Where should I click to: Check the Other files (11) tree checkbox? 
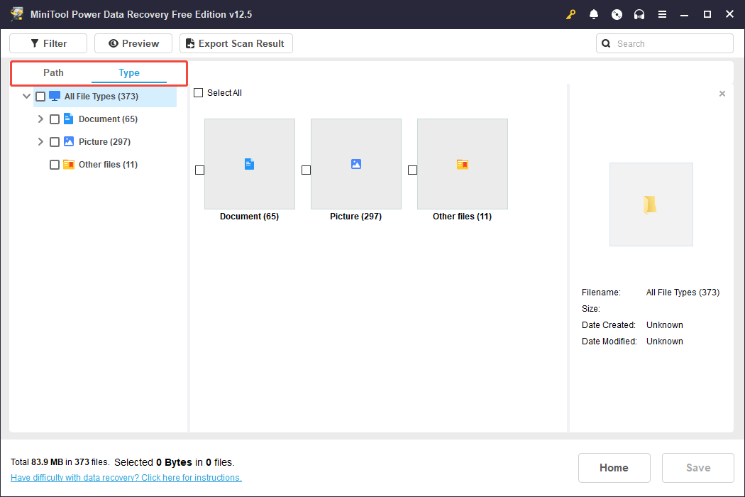[x=55, y=165]
